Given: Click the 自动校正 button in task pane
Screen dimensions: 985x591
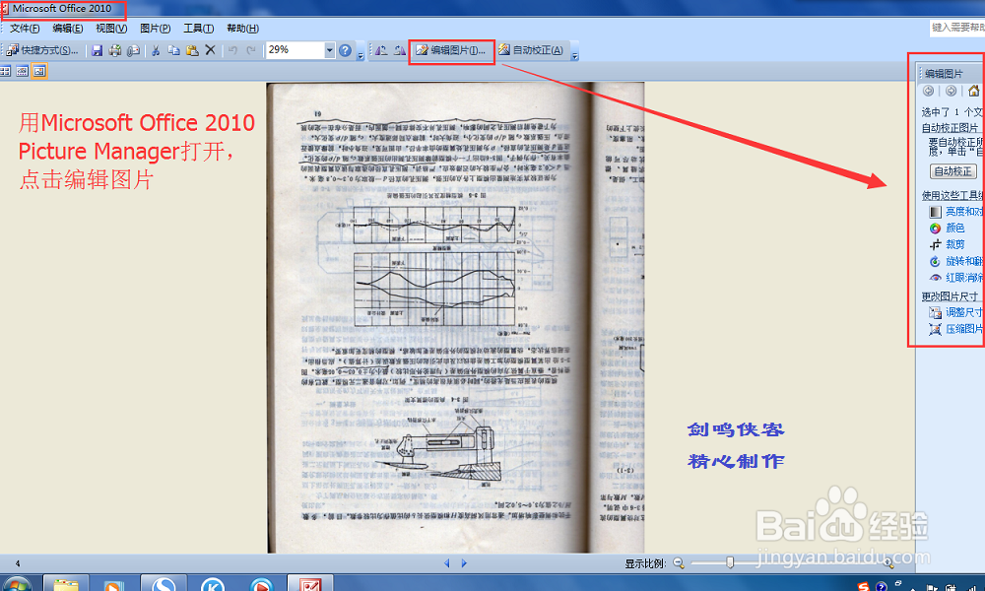Looking at the screenshot, I should pos(953,171).
